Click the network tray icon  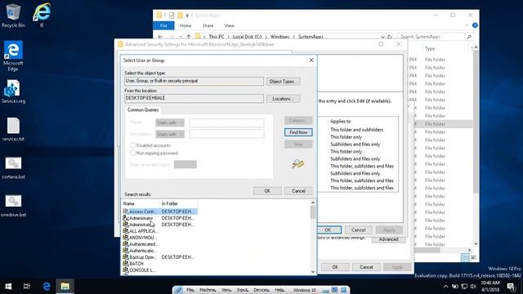[464, 287]
